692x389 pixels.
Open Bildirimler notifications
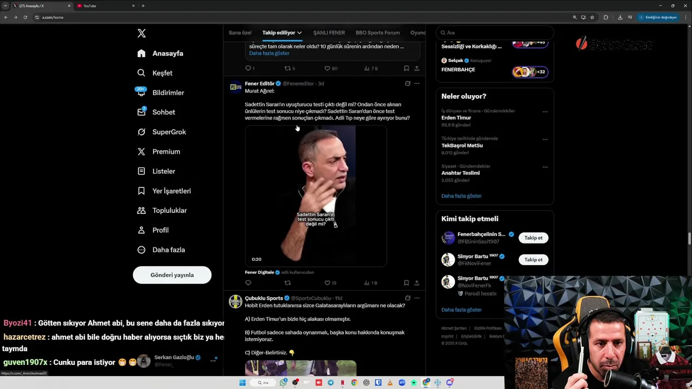[x=161, y=92]
